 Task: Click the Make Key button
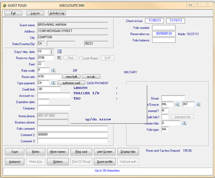36,162
